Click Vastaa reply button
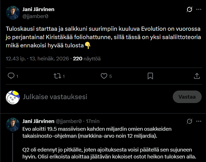This screenshot has height=162, width=206. click(187, 97)
